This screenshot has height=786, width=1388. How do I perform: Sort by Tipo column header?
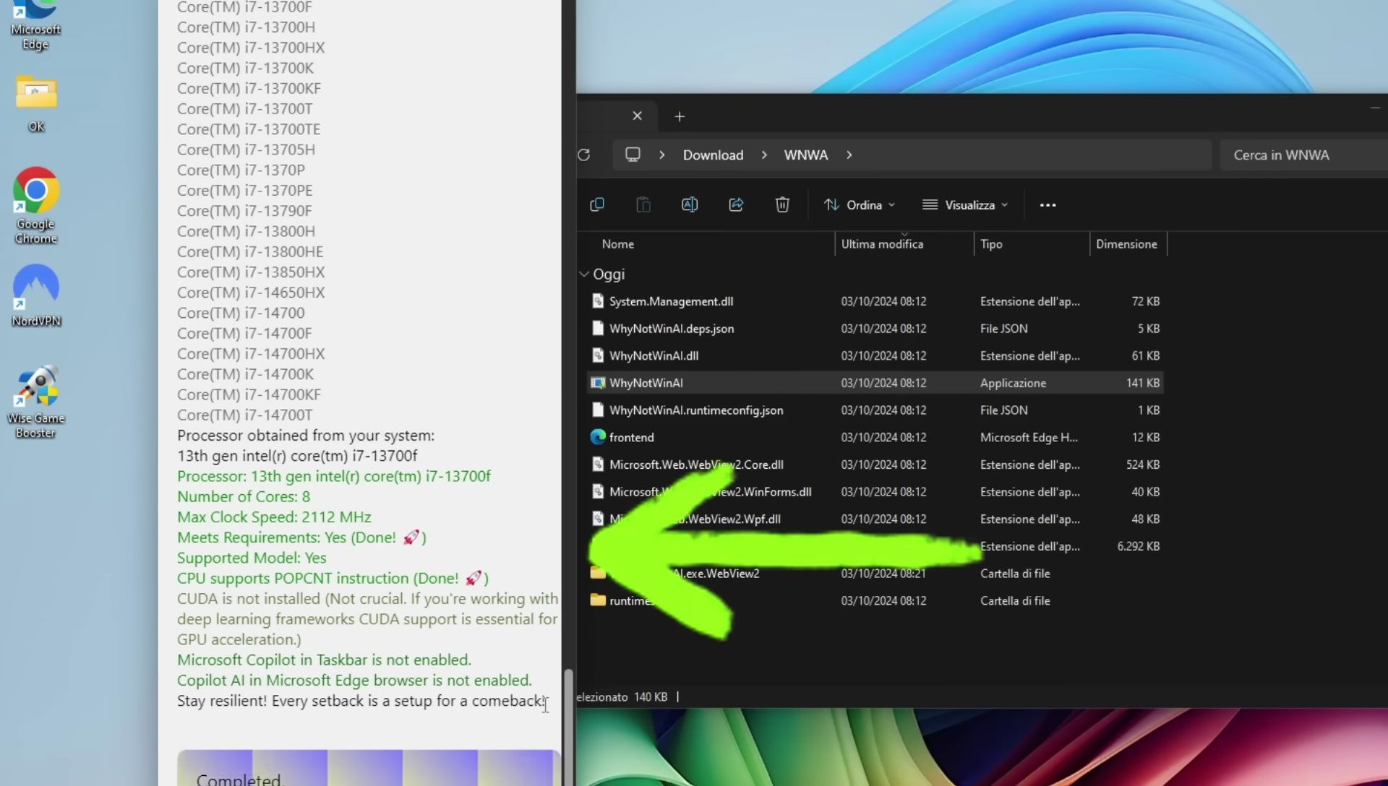tap(991, 244)
